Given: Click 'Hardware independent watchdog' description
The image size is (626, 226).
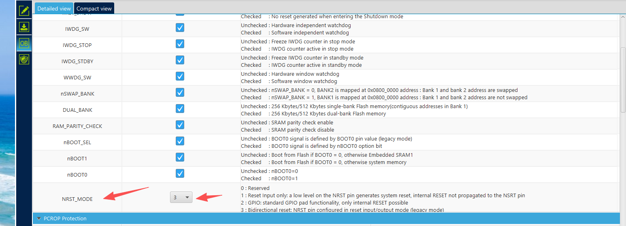Looking at the screenshot, I should (x=311, y=26).
